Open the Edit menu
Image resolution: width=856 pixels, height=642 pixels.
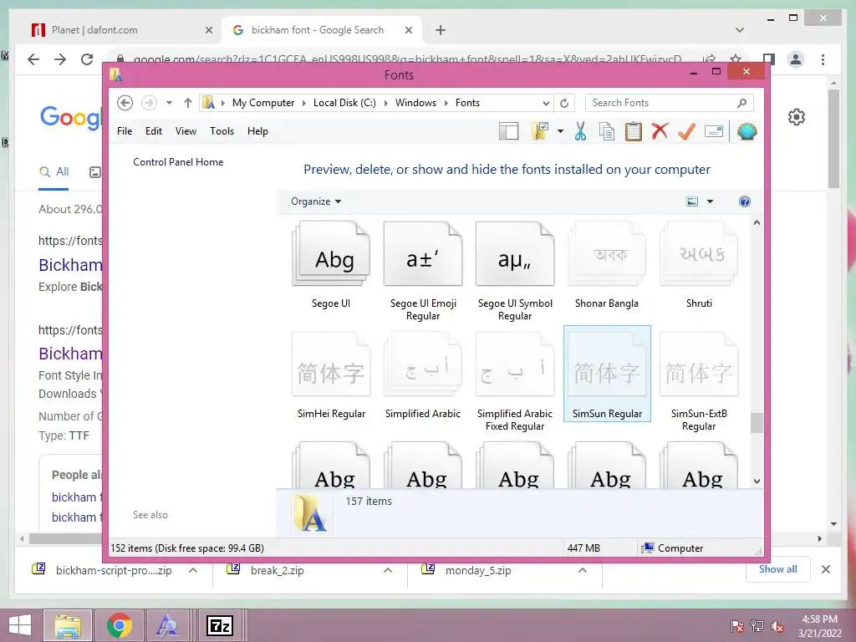[154, 131]
